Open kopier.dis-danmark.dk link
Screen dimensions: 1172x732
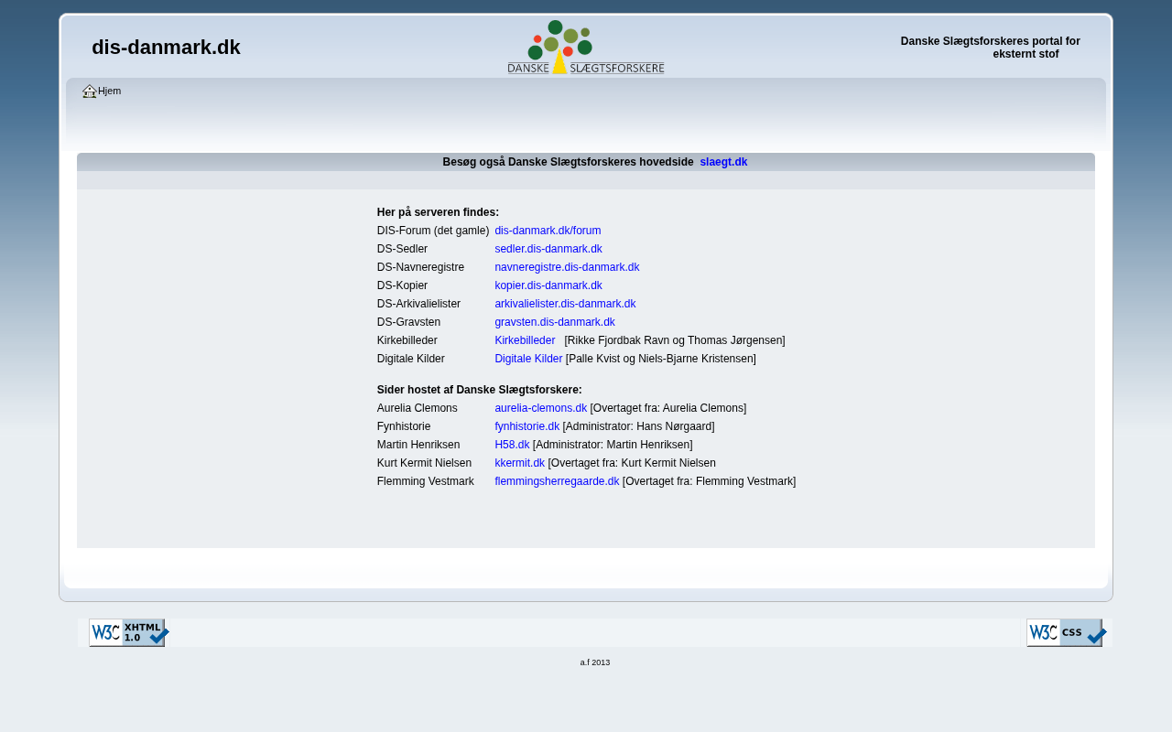(x=548, y=285)
